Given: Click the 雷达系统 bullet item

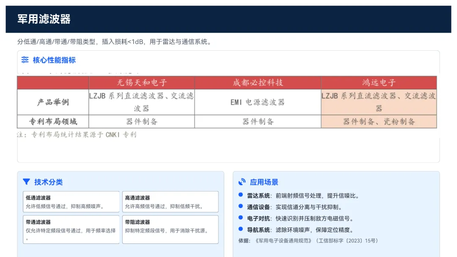Looking at the screenshot, I should pos(303,196).
